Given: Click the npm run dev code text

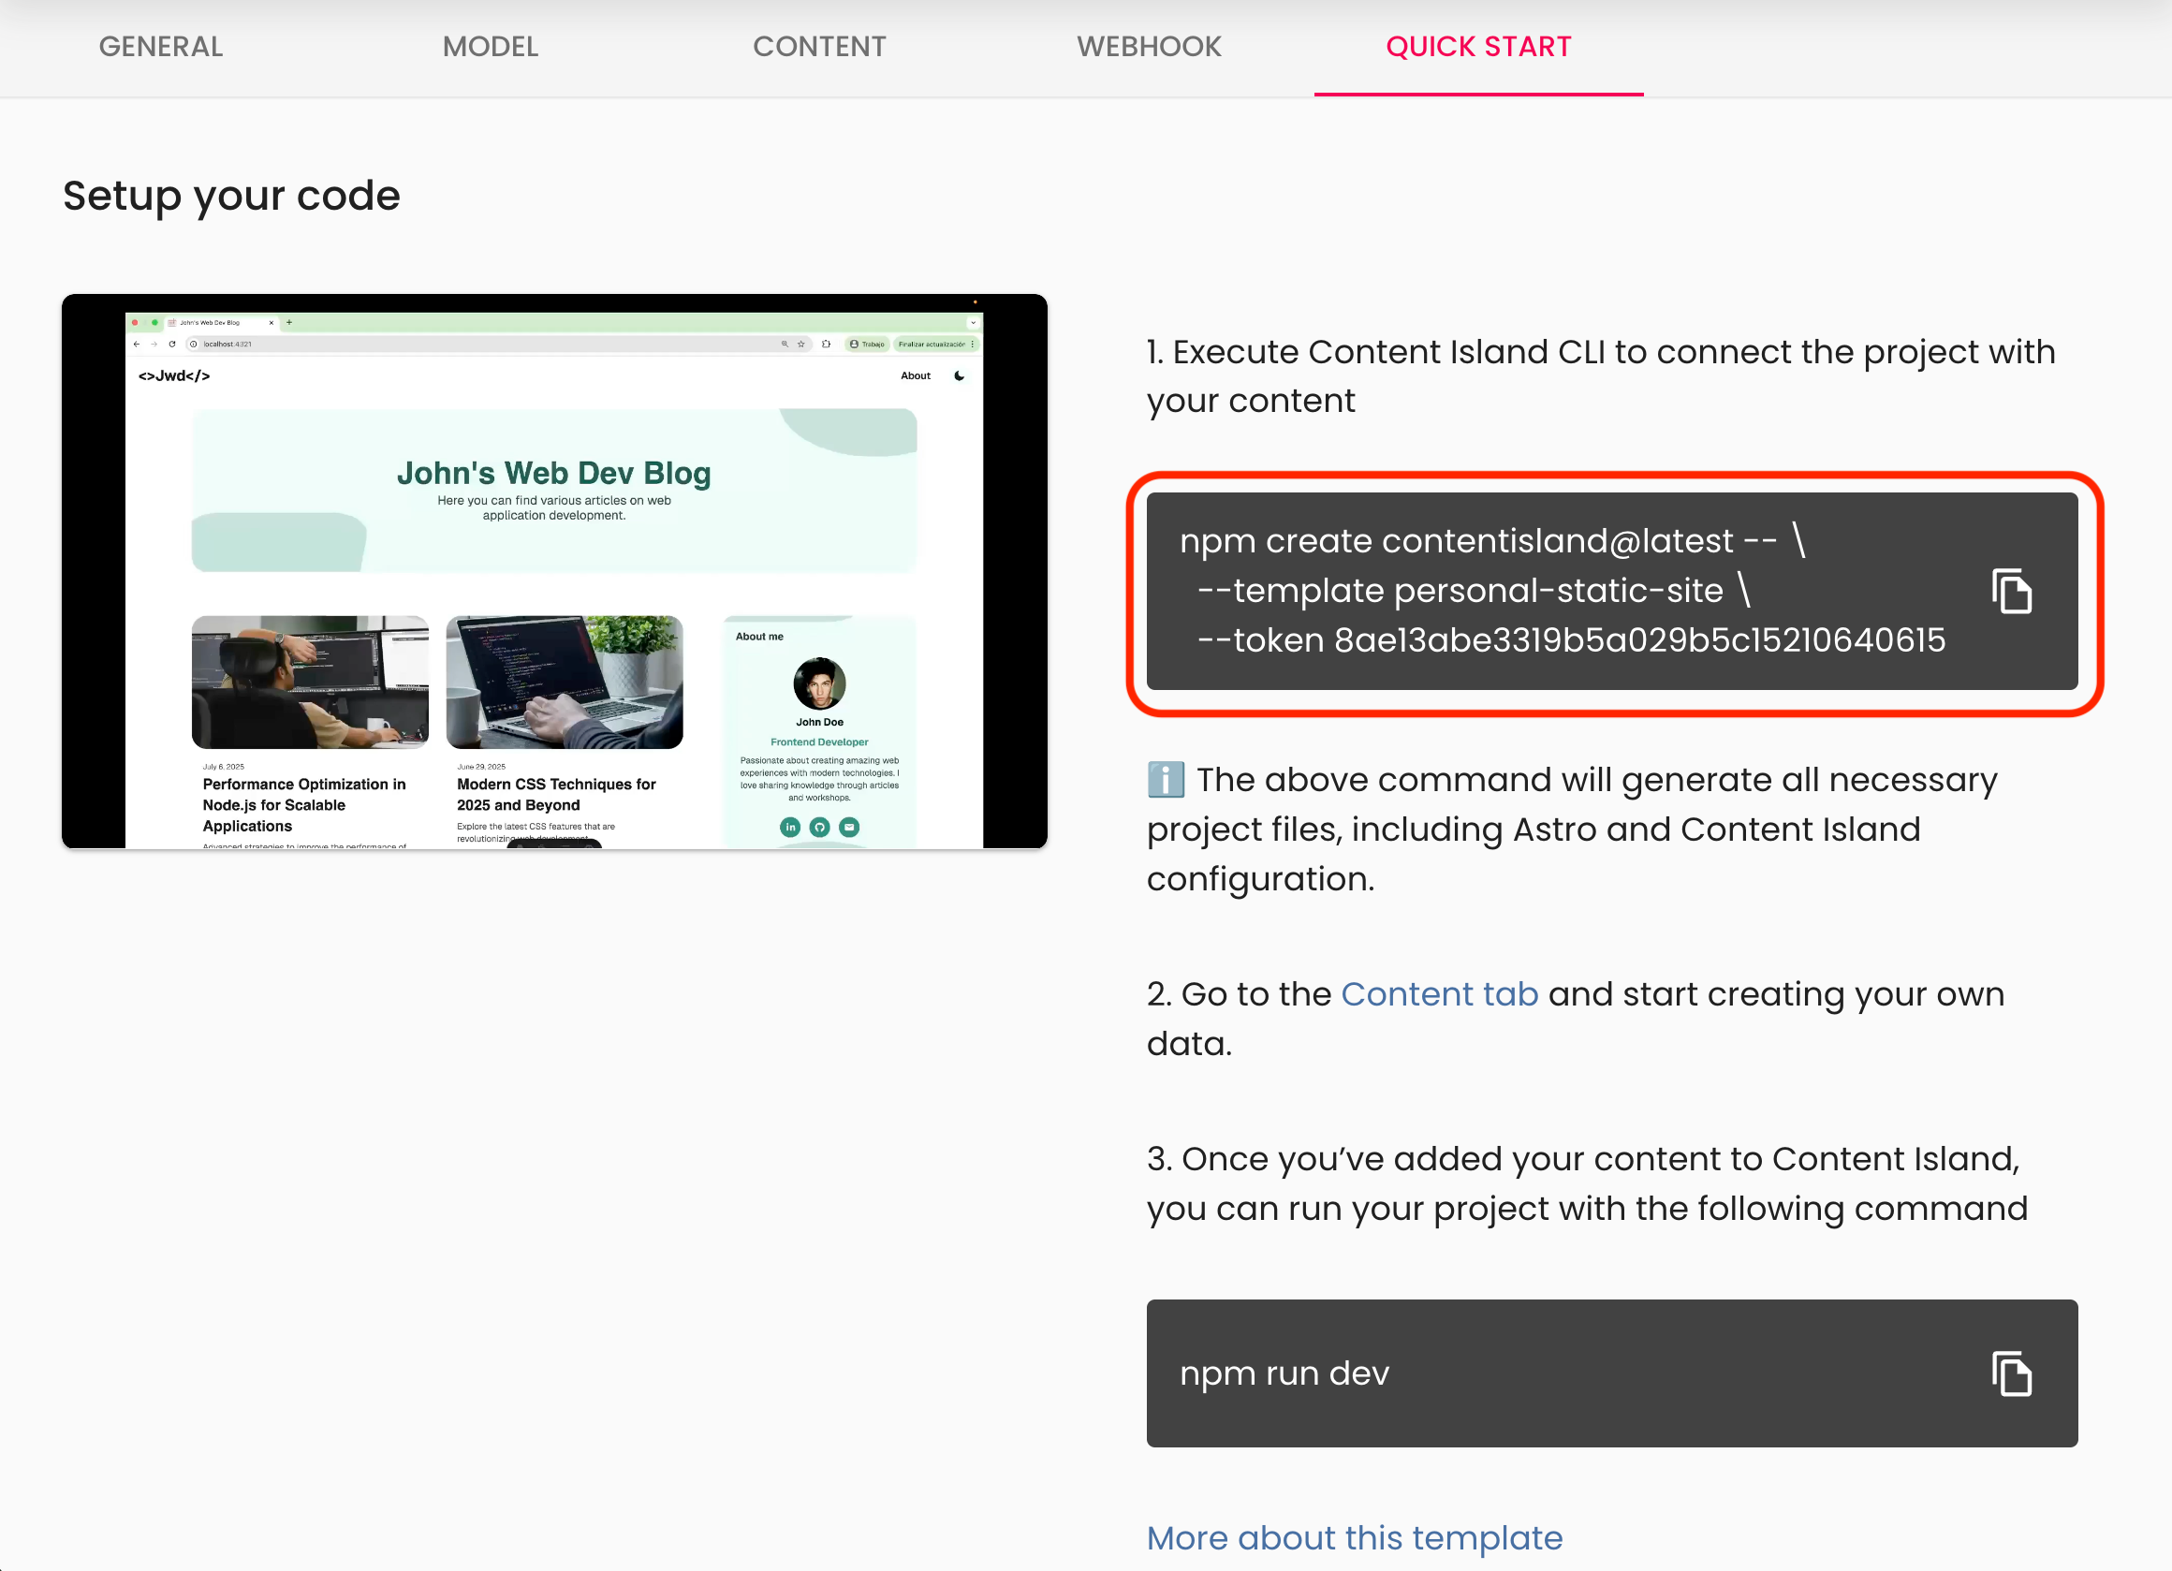Looking at the screenshot, I should click(1284, 1373).
